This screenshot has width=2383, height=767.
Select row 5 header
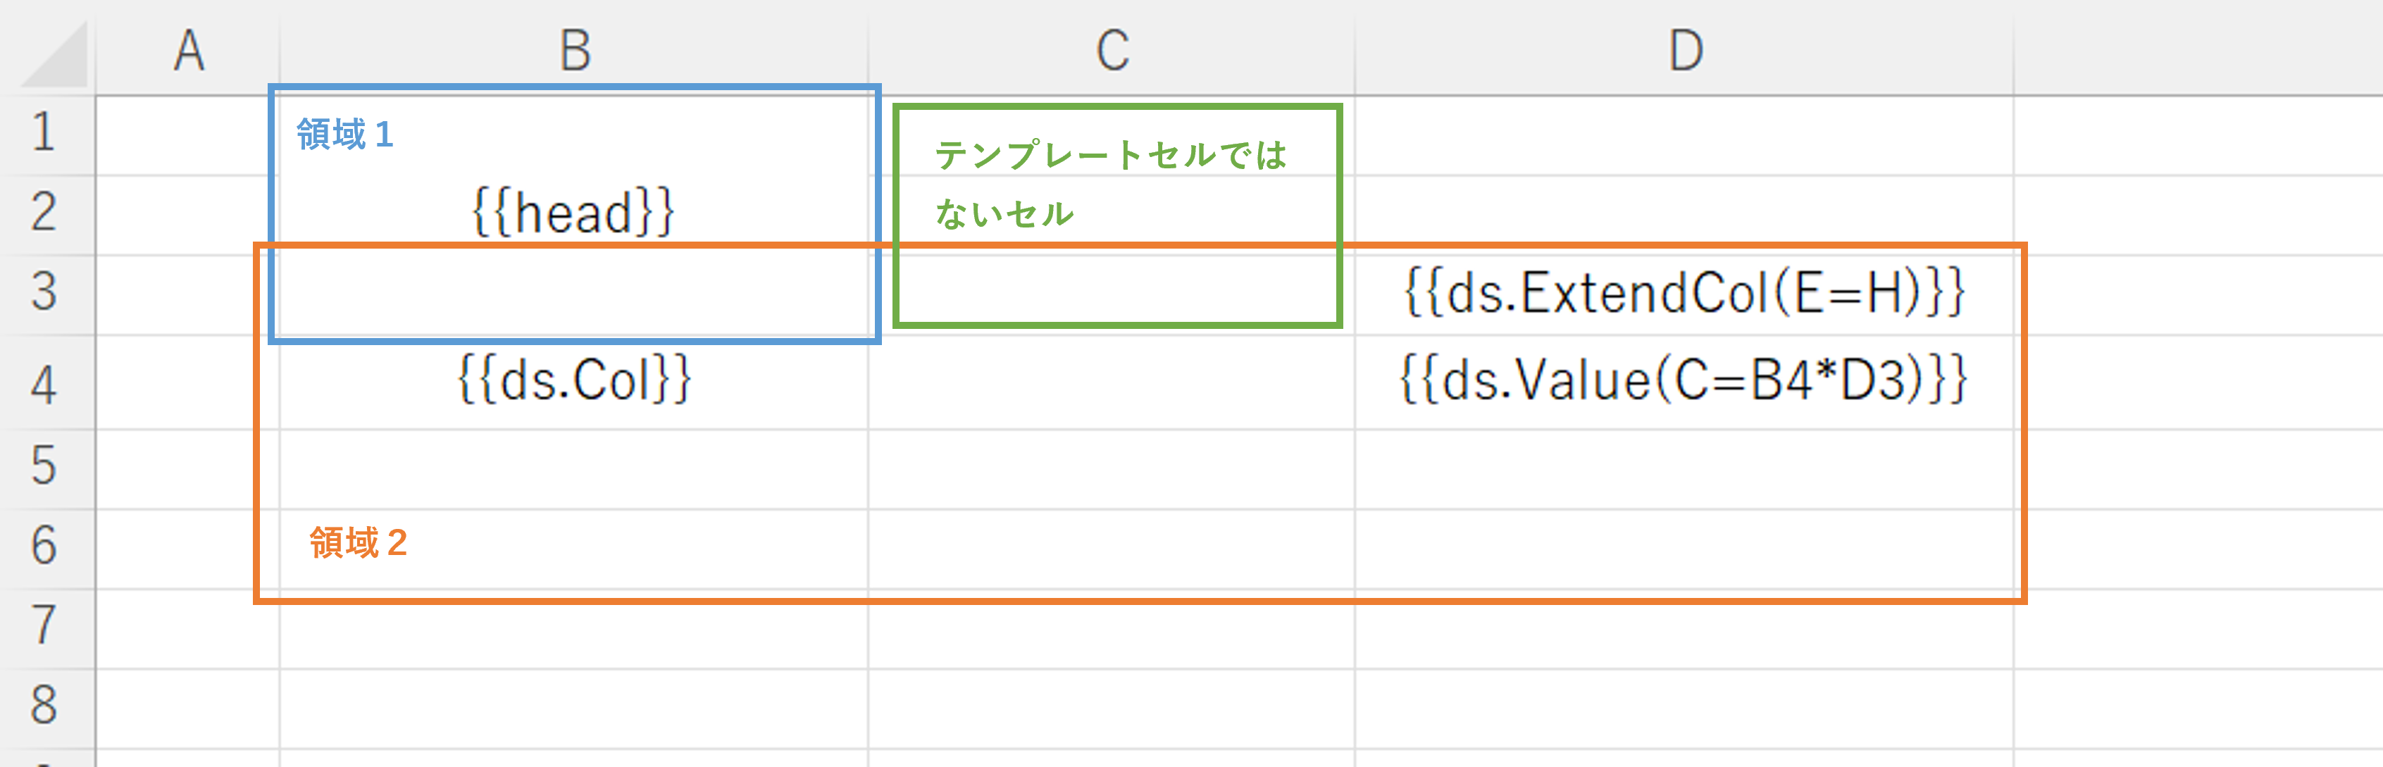(44, 467)
